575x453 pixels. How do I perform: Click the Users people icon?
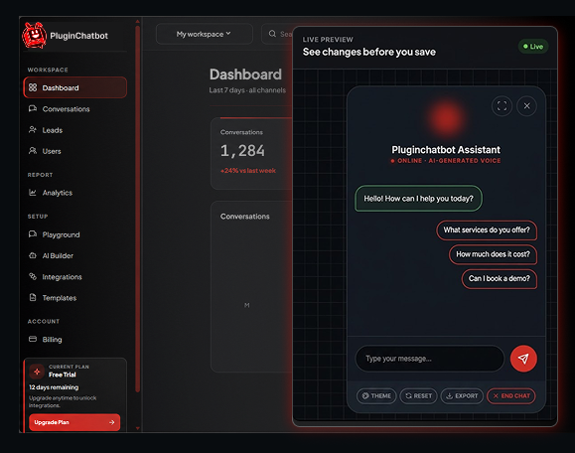(x=33, y=150)
